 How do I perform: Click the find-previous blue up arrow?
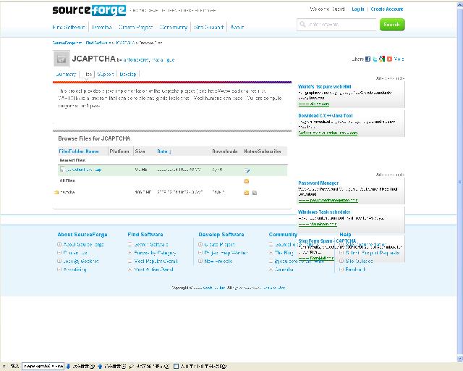pyautogui.click(x=100, y=366)
